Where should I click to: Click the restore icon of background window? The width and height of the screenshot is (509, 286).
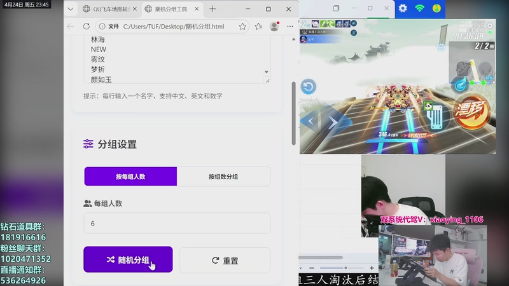pos(337,8)
